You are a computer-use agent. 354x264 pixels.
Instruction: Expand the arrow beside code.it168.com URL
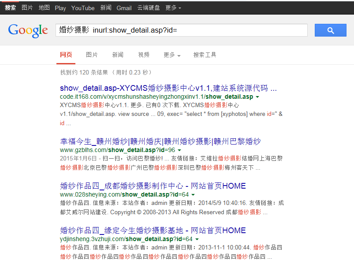pyautogui.click(x=257, y=97)
